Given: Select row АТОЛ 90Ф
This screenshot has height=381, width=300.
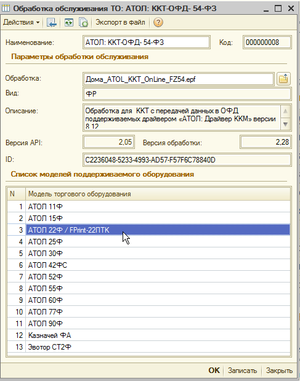Looking at the screenshot, I should tap(149, 323).
